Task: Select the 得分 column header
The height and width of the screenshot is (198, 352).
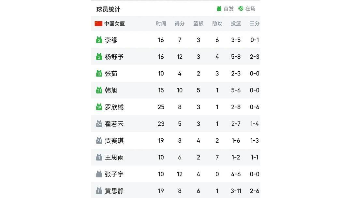Action: [x=180, y=23]
